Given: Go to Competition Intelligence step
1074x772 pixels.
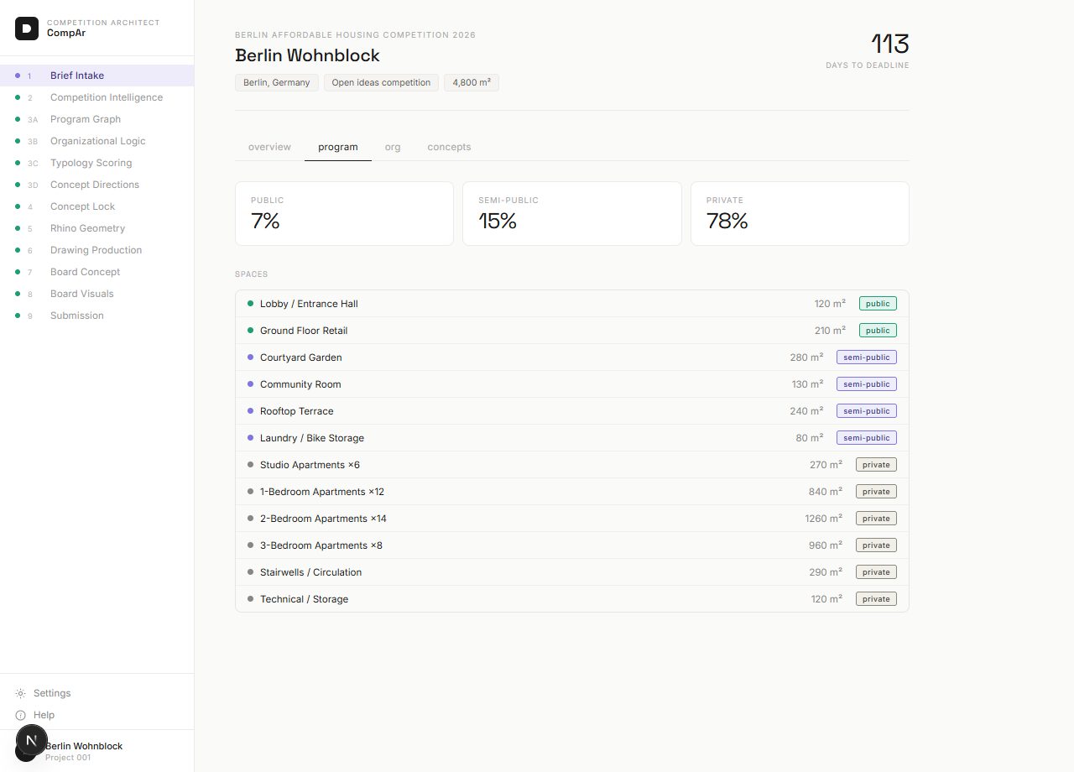Looking at the screenshot, I should [96, 97].
